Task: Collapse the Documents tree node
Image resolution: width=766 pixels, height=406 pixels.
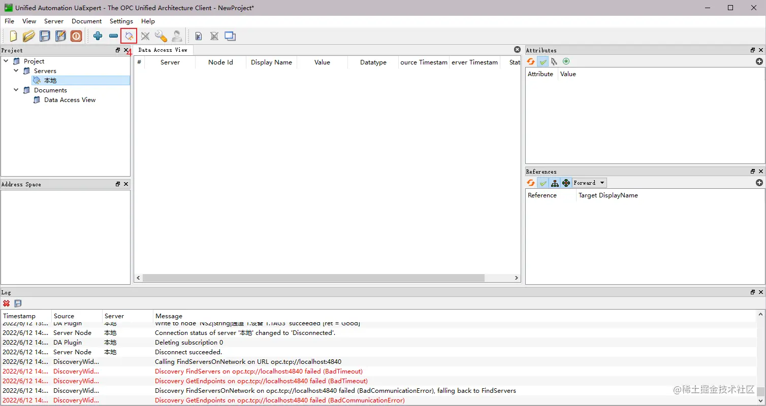Action: pos(16,90)
